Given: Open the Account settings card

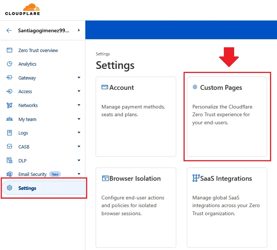Looking at the screenshot, I should pyautogui.click(x=136, y=116).
